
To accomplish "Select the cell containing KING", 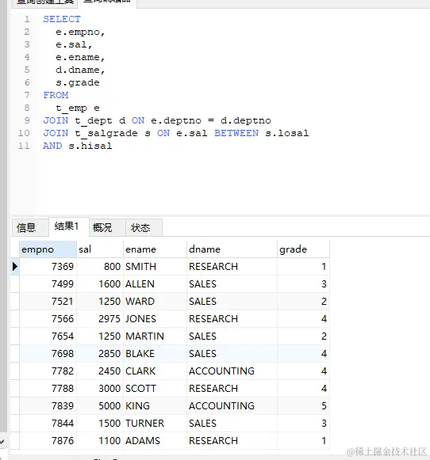I will coord(155,406).
